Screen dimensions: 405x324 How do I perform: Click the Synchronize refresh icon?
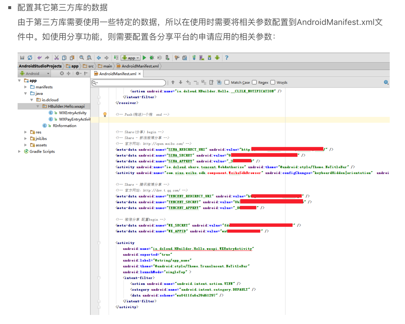[30, 58]
